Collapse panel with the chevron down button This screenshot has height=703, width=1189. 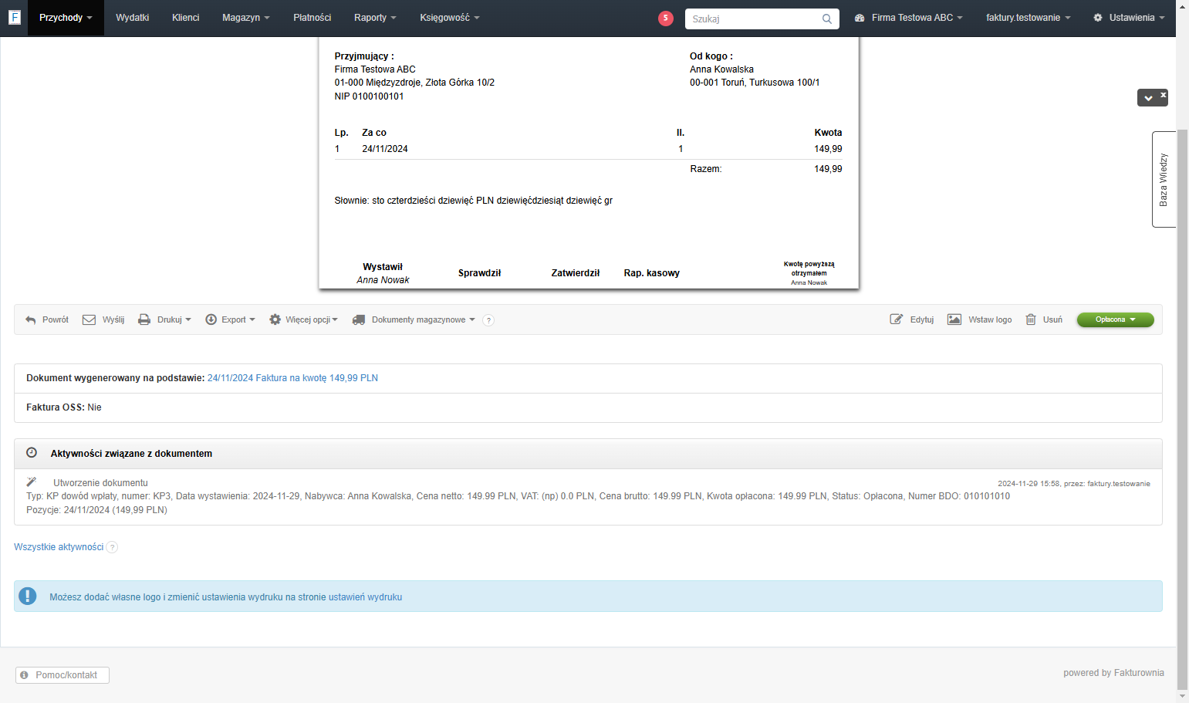1148,98
